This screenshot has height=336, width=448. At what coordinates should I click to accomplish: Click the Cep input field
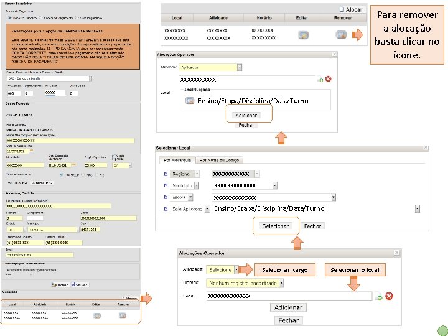tap(90, 230)
